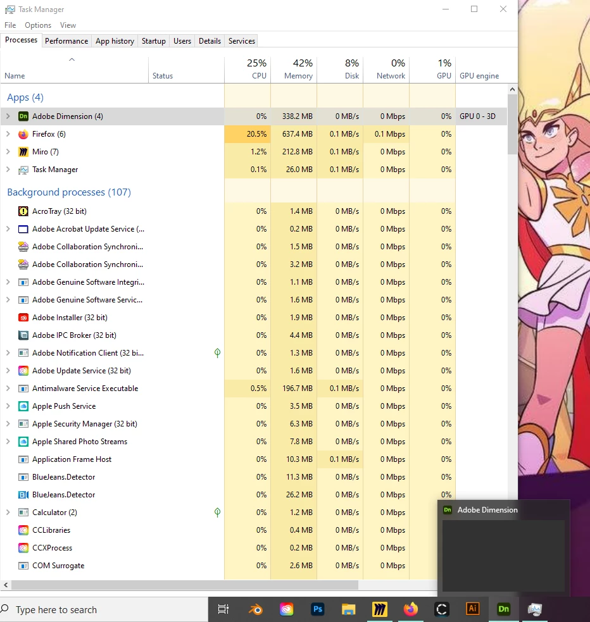The image size is (590, 622).
Task: Click the Task Manager taskbar icon
Action: (534, 609)
